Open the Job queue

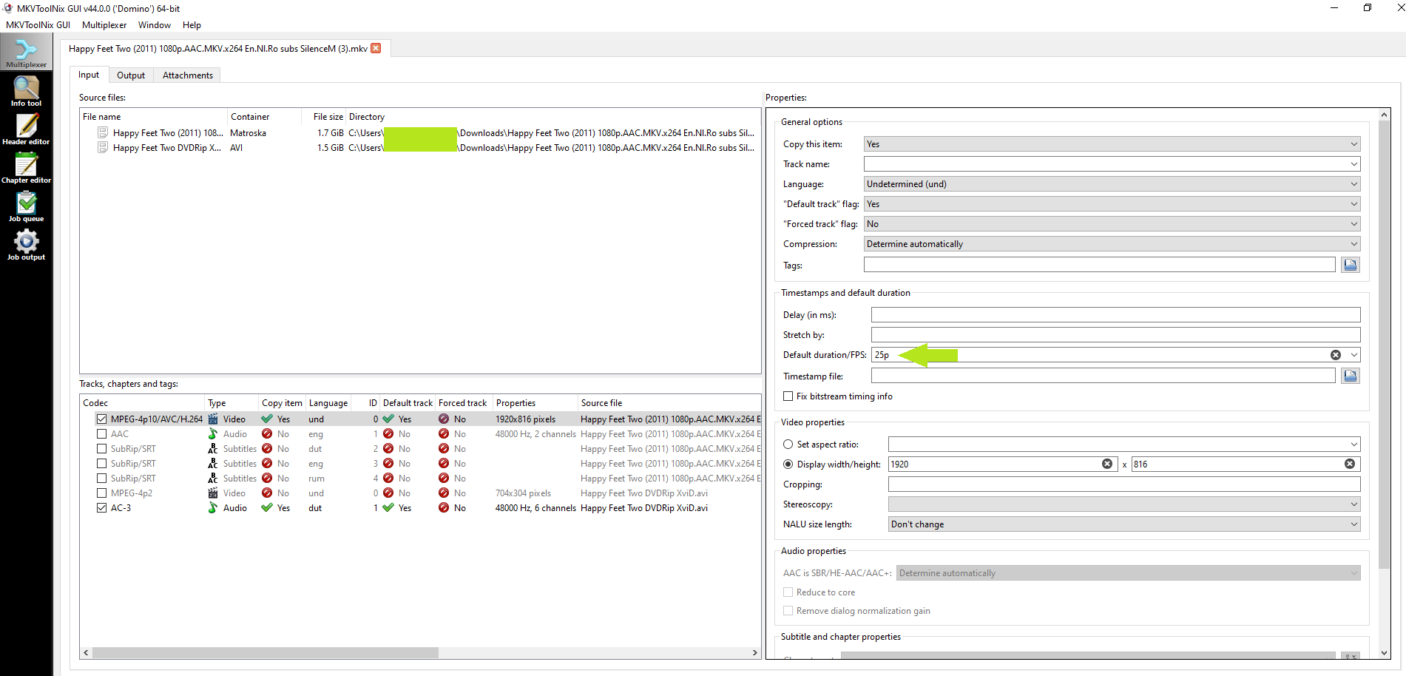click(x=26, y=206)
